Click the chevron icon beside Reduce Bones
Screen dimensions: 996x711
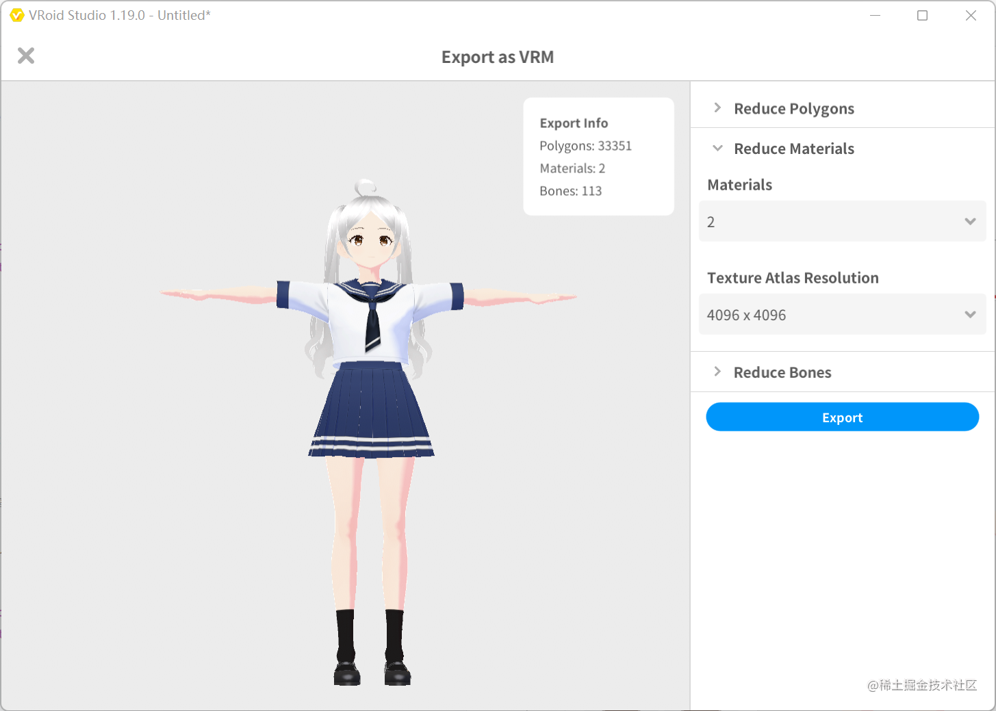coord(717,372)
